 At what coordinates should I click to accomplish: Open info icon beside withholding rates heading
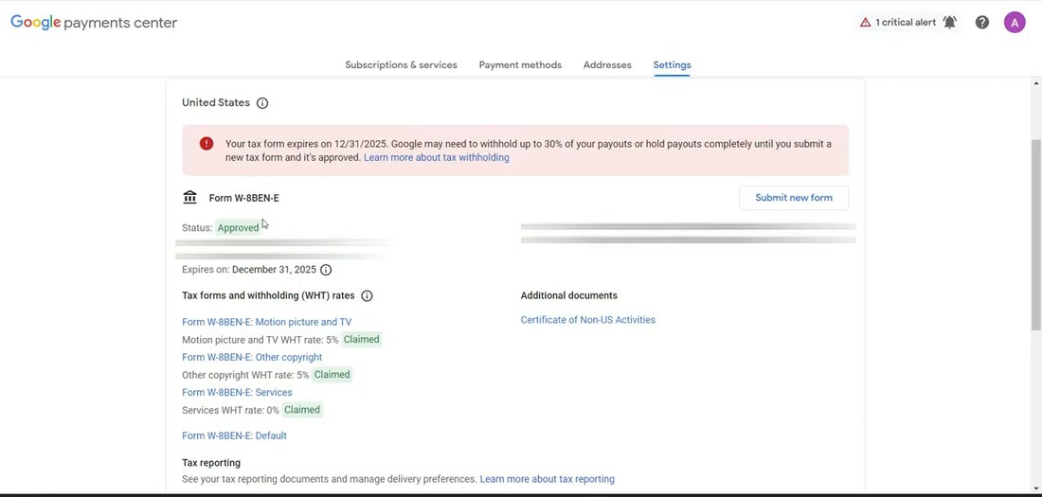(367, 295)
